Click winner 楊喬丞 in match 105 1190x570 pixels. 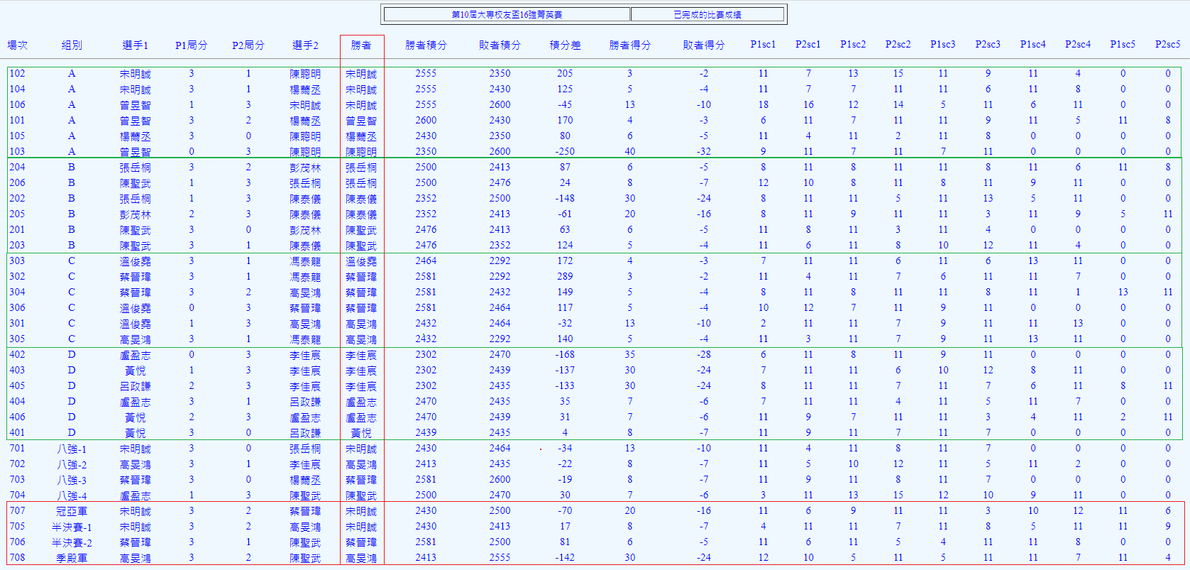pyautogui.click(x=361, y=136)
